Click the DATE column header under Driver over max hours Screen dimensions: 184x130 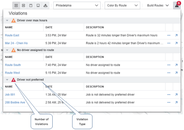[x=49, y=28]
